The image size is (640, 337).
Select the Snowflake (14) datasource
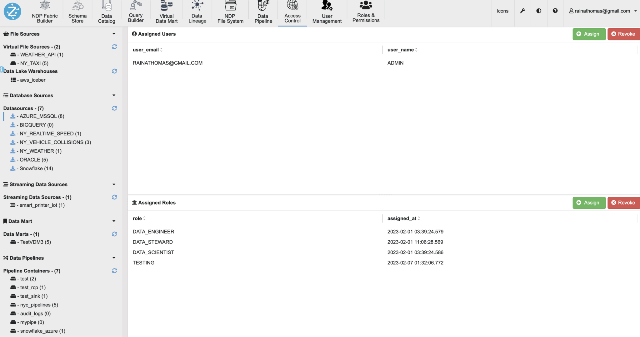click(x=36, y=168)
